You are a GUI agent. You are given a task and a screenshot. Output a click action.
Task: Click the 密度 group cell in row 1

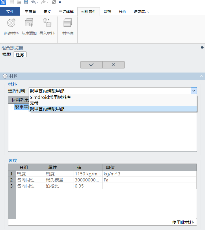(x=30, y=174)
